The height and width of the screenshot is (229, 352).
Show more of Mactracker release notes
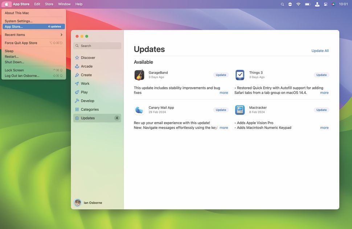click(x=324, y=127)
